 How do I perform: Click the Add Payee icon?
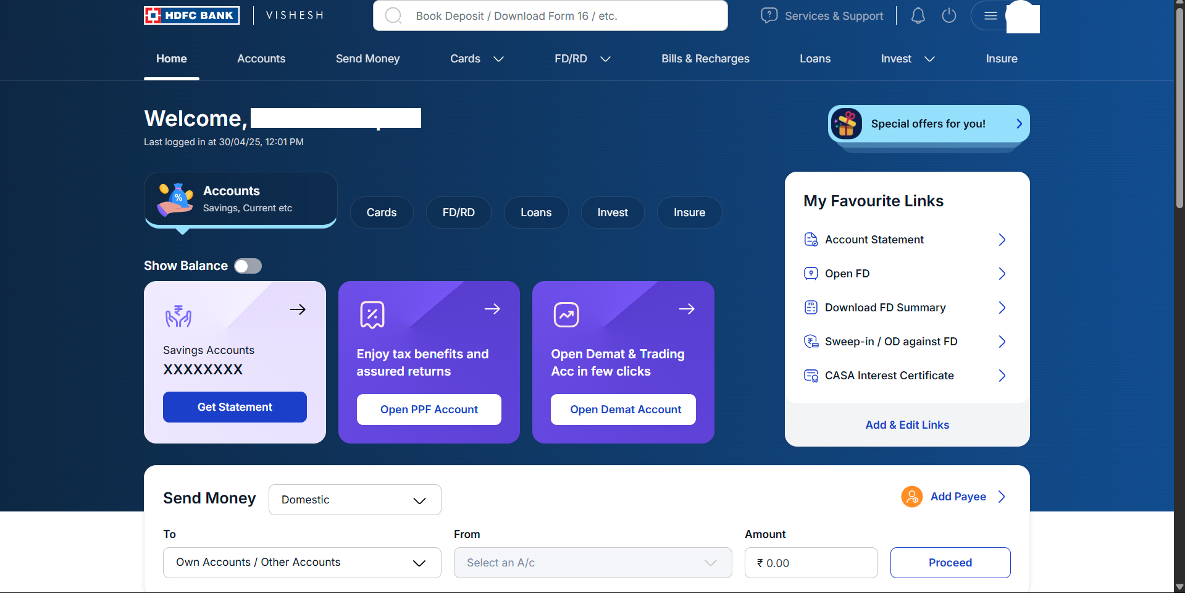click(x=911, y=497)
